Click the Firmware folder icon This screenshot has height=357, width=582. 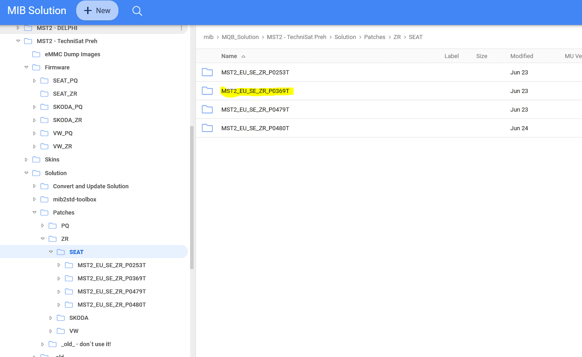pyautogui.click(x=36, y=68)
